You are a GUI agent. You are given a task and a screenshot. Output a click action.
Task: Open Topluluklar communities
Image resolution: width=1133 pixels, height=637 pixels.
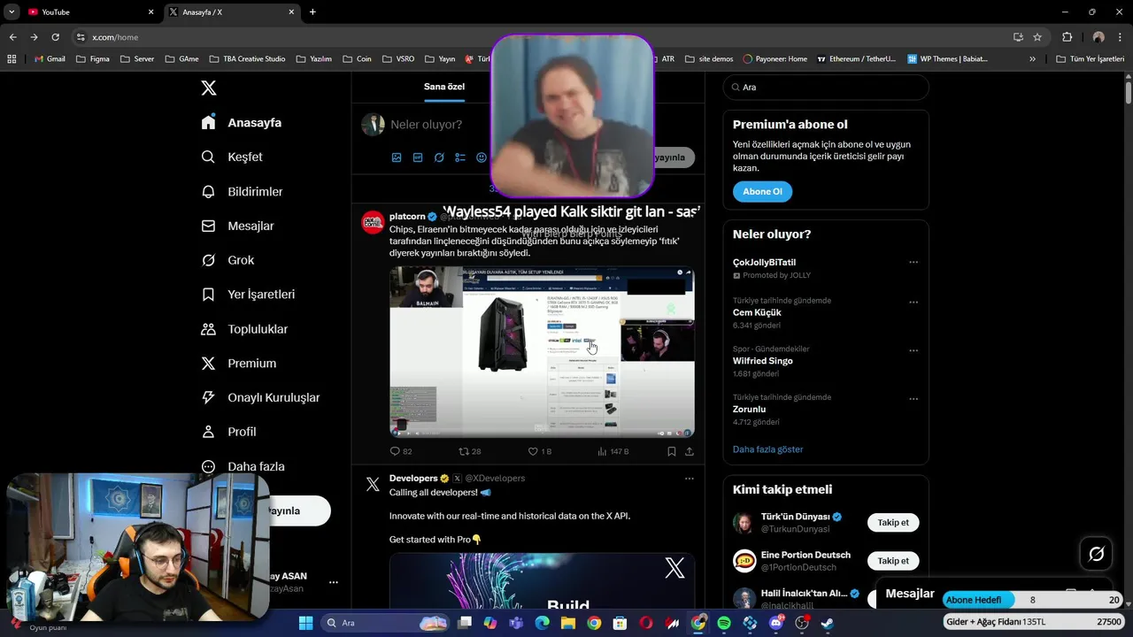click(x=244, y=329)
